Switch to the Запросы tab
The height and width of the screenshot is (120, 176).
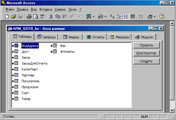pyautogui.click(x=46, y=37)
